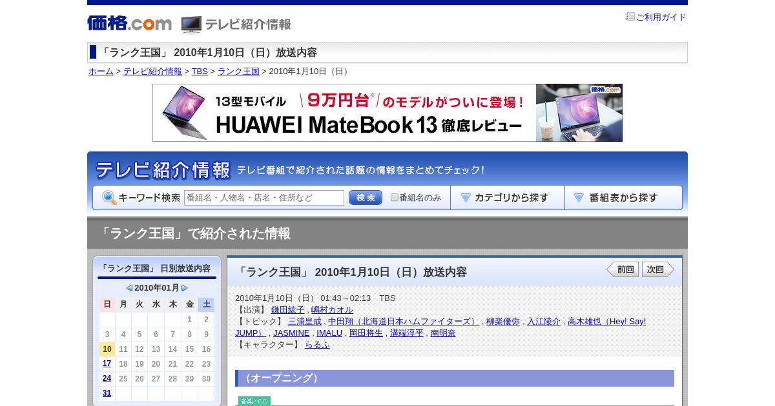Screen dimensions: 775x406
Task: Go to next month in calendar
Action: (x=185, y=288)
